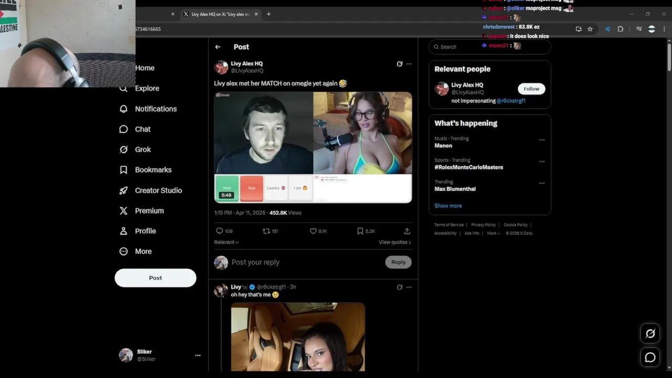Click the Chat bubble icon in sidebar

(123, 129)
